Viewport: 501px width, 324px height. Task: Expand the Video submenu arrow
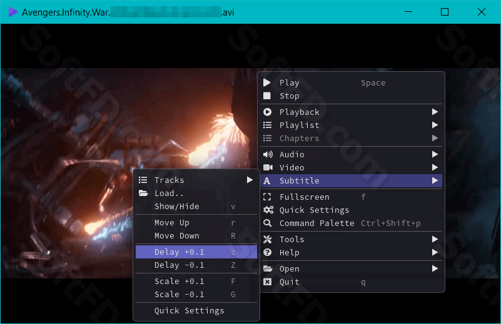pos(435,167)
